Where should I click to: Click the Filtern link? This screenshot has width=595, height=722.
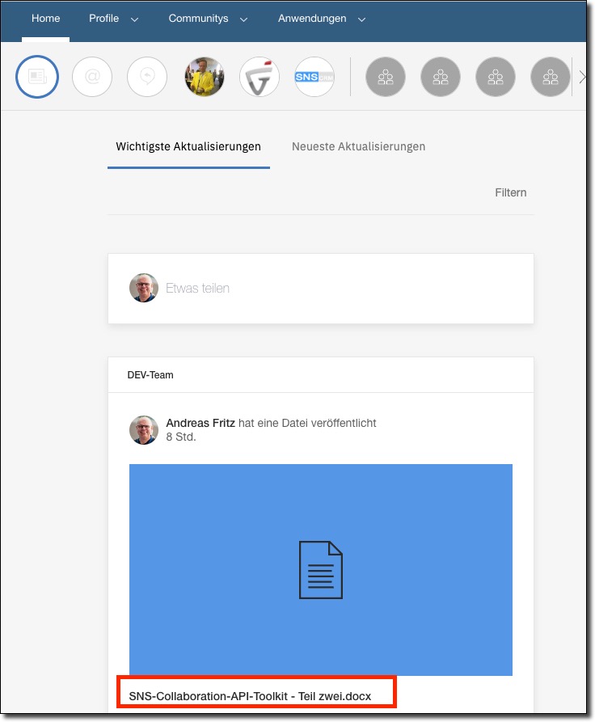pos(510,192)
